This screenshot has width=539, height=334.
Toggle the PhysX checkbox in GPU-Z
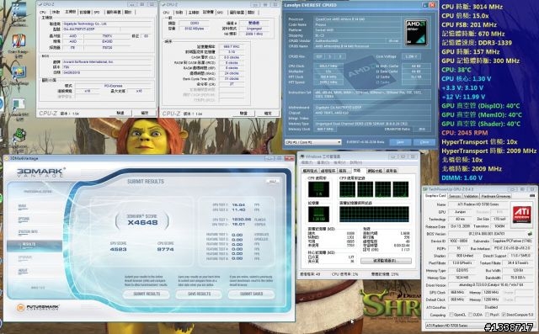488,315
